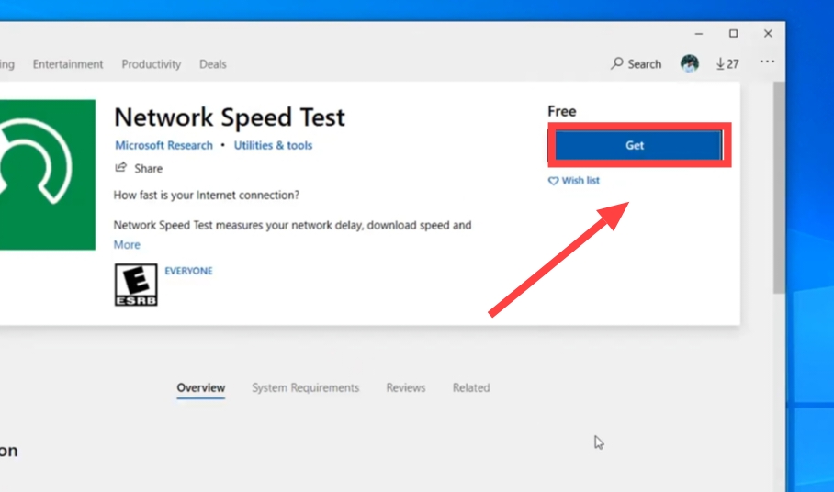Click the vertical scrollbar thumb of Store
This screenshot has height=492, width=834.
pos(779,187)
